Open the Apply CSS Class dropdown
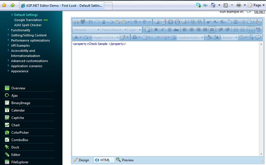The image size is (266, 165). (106, 38)
